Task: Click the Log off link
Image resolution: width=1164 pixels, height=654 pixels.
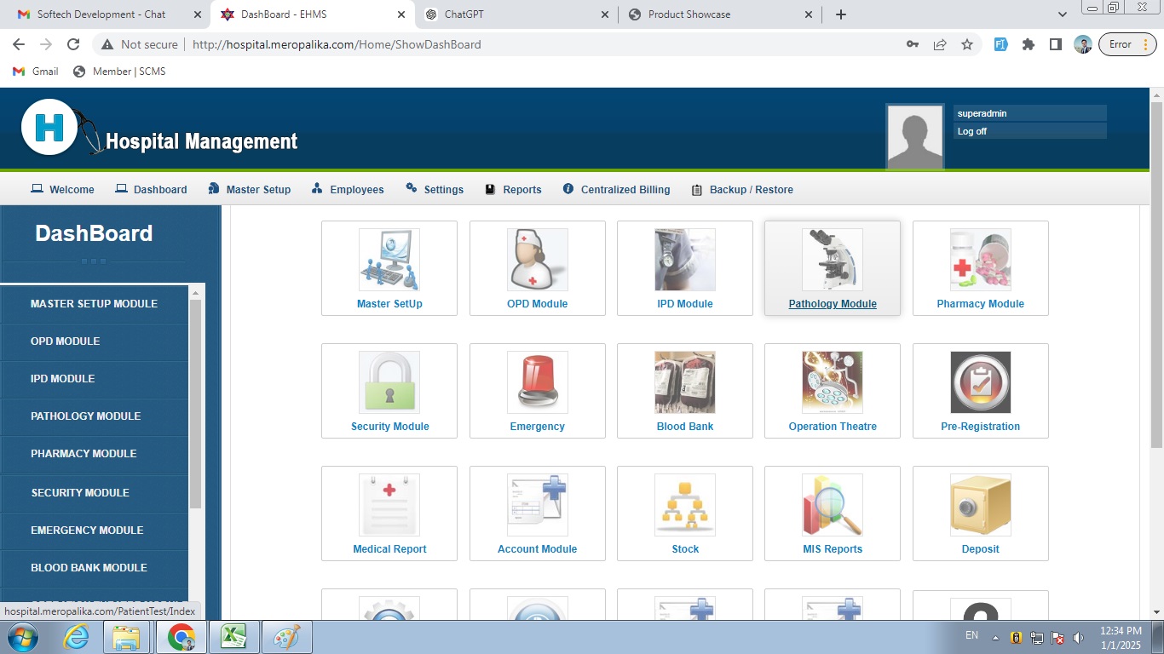Action: pyautogui.click(x=972, y=131)
